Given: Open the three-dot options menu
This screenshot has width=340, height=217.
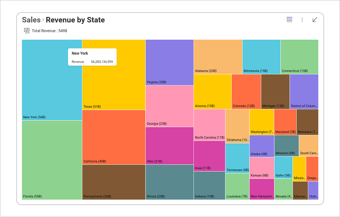Looking at the screenshot, I should pyautogui.click(x=302, y=20).
